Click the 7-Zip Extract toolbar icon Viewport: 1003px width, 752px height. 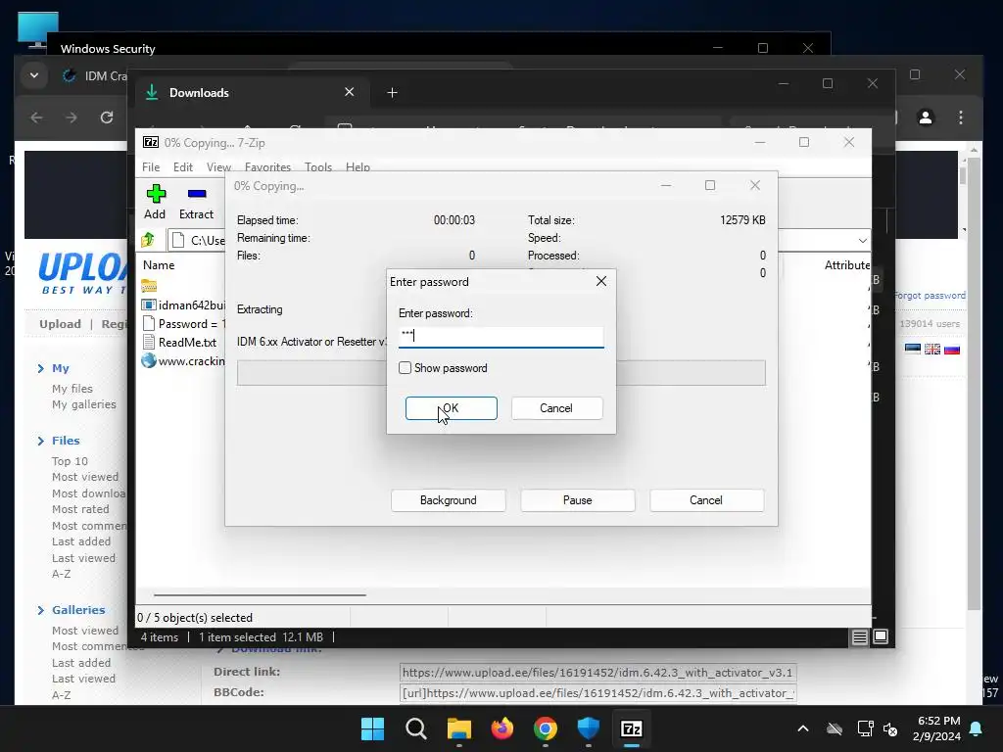[196, 194]
